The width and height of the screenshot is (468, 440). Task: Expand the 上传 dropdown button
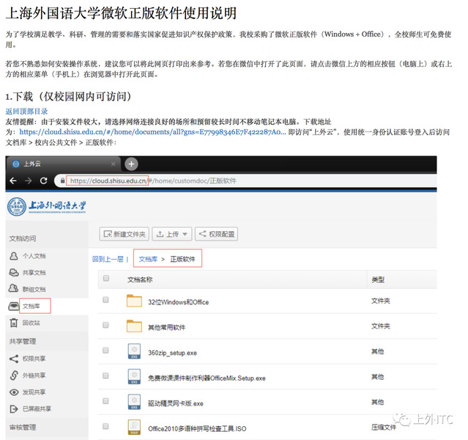(171, 234)
